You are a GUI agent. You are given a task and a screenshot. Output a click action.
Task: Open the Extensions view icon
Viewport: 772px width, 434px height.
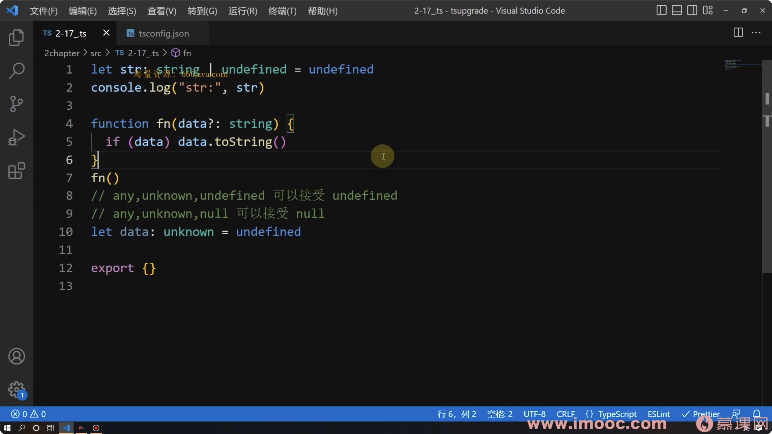click(x=16, y=171)
